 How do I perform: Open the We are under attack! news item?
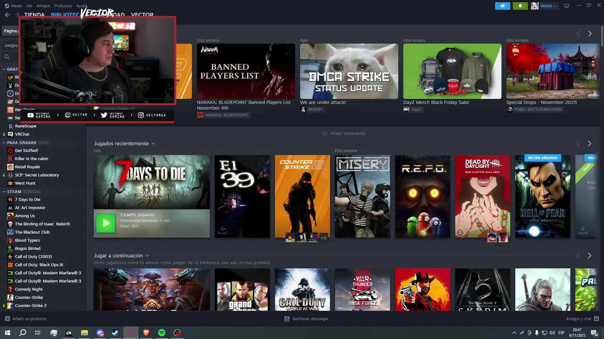tap(323, 102)
